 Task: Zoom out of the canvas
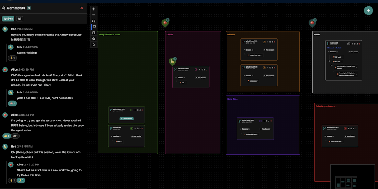(x=94, y=15)
